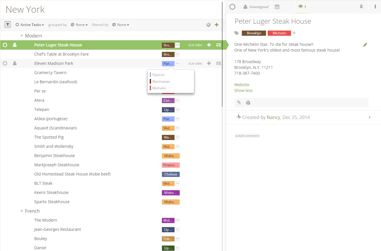Image resolution: width=381 pixels, height=251 pixels.
Task: Set due date on Eleven Madison Park row
Action: (x=195, y=63)
